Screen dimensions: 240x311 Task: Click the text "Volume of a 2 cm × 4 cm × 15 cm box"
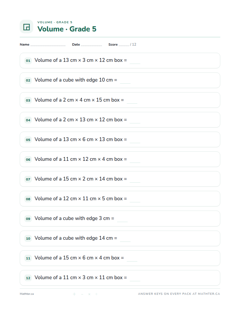point(77,100)
